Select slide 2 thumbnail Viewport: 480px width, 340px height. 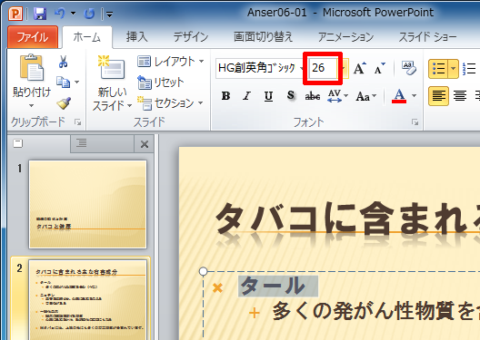[x=87, y=300]
